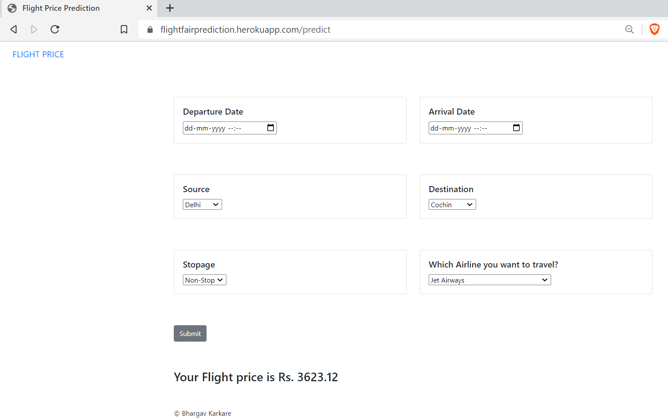Click the zoom magnifier in the address bar
The height and width of the screenshot is (420, 668).
coord(629,29)
